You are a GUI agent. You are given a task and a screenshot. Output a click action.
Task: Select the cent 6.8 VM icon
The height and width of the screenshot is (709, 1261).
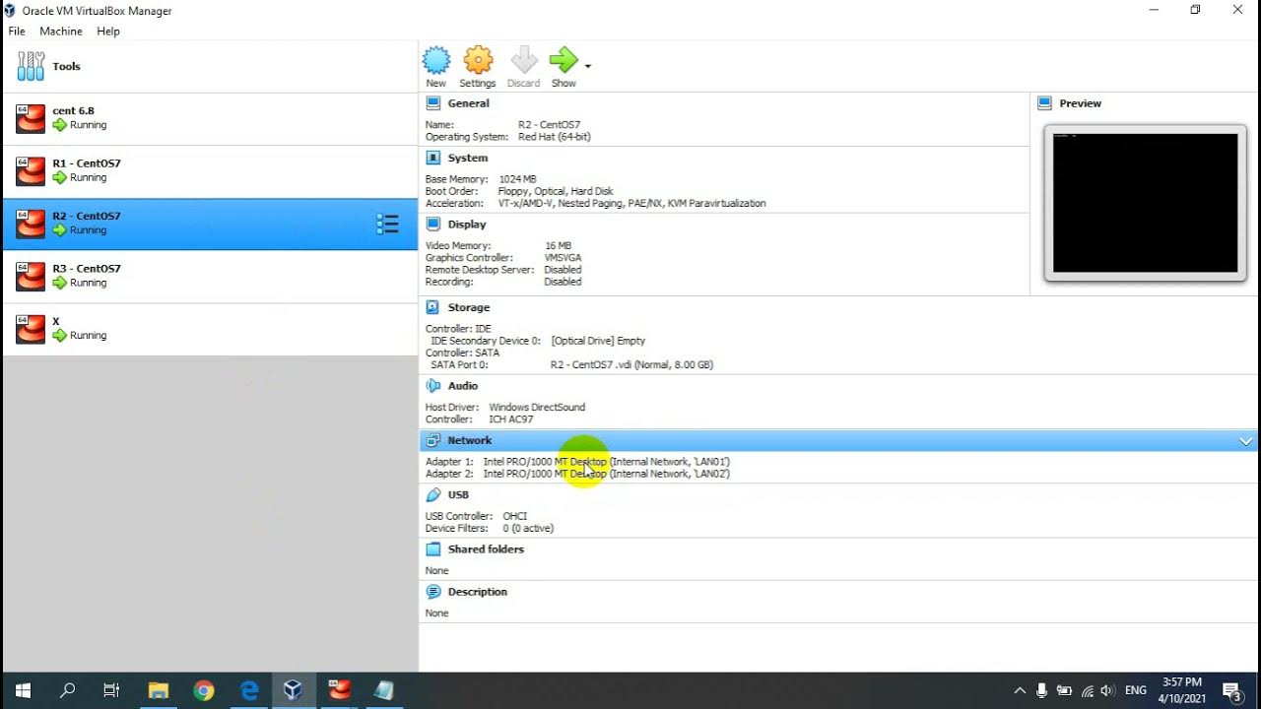pos(31,118)
